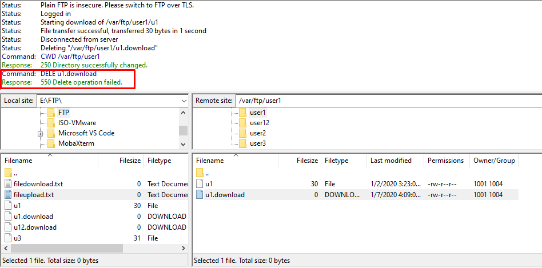Sort local files by Filetype column
The height and width of the screenshot is (268, 542).
click(x=166, y=161)
